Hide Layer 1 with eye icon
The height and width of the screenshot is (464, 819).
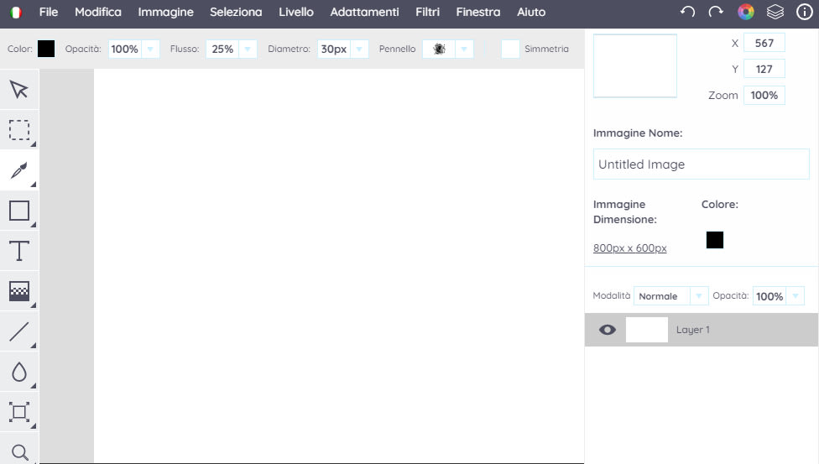tap(608, 330)
